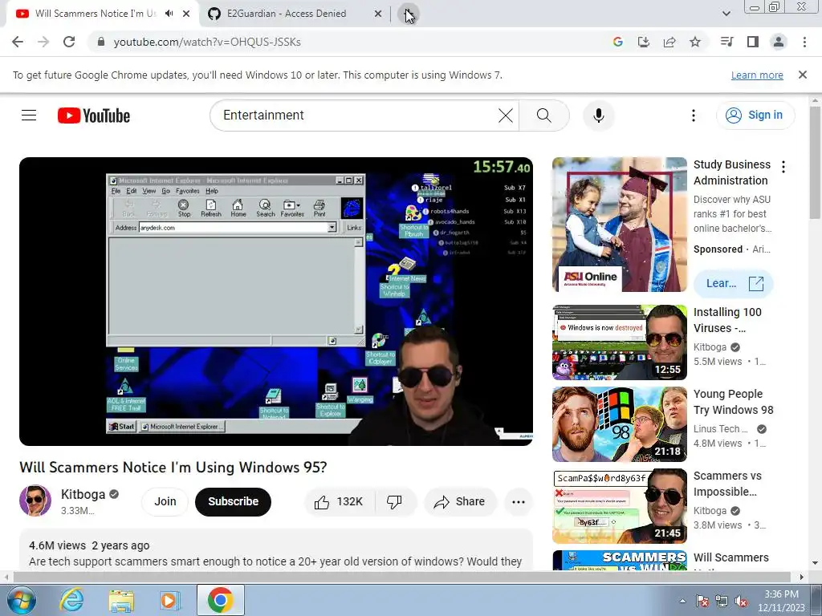Mute the tab using the speaker icon
This screenshot has width=822, height=616.
point(169,14)
